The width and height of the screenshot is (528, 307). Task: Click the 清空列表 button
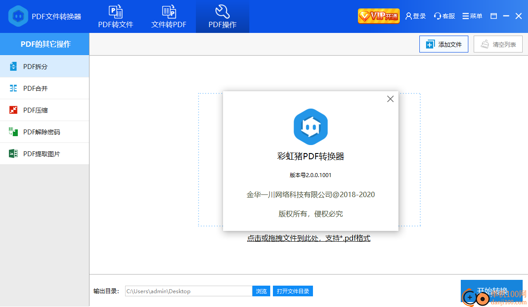click(498, 44)
